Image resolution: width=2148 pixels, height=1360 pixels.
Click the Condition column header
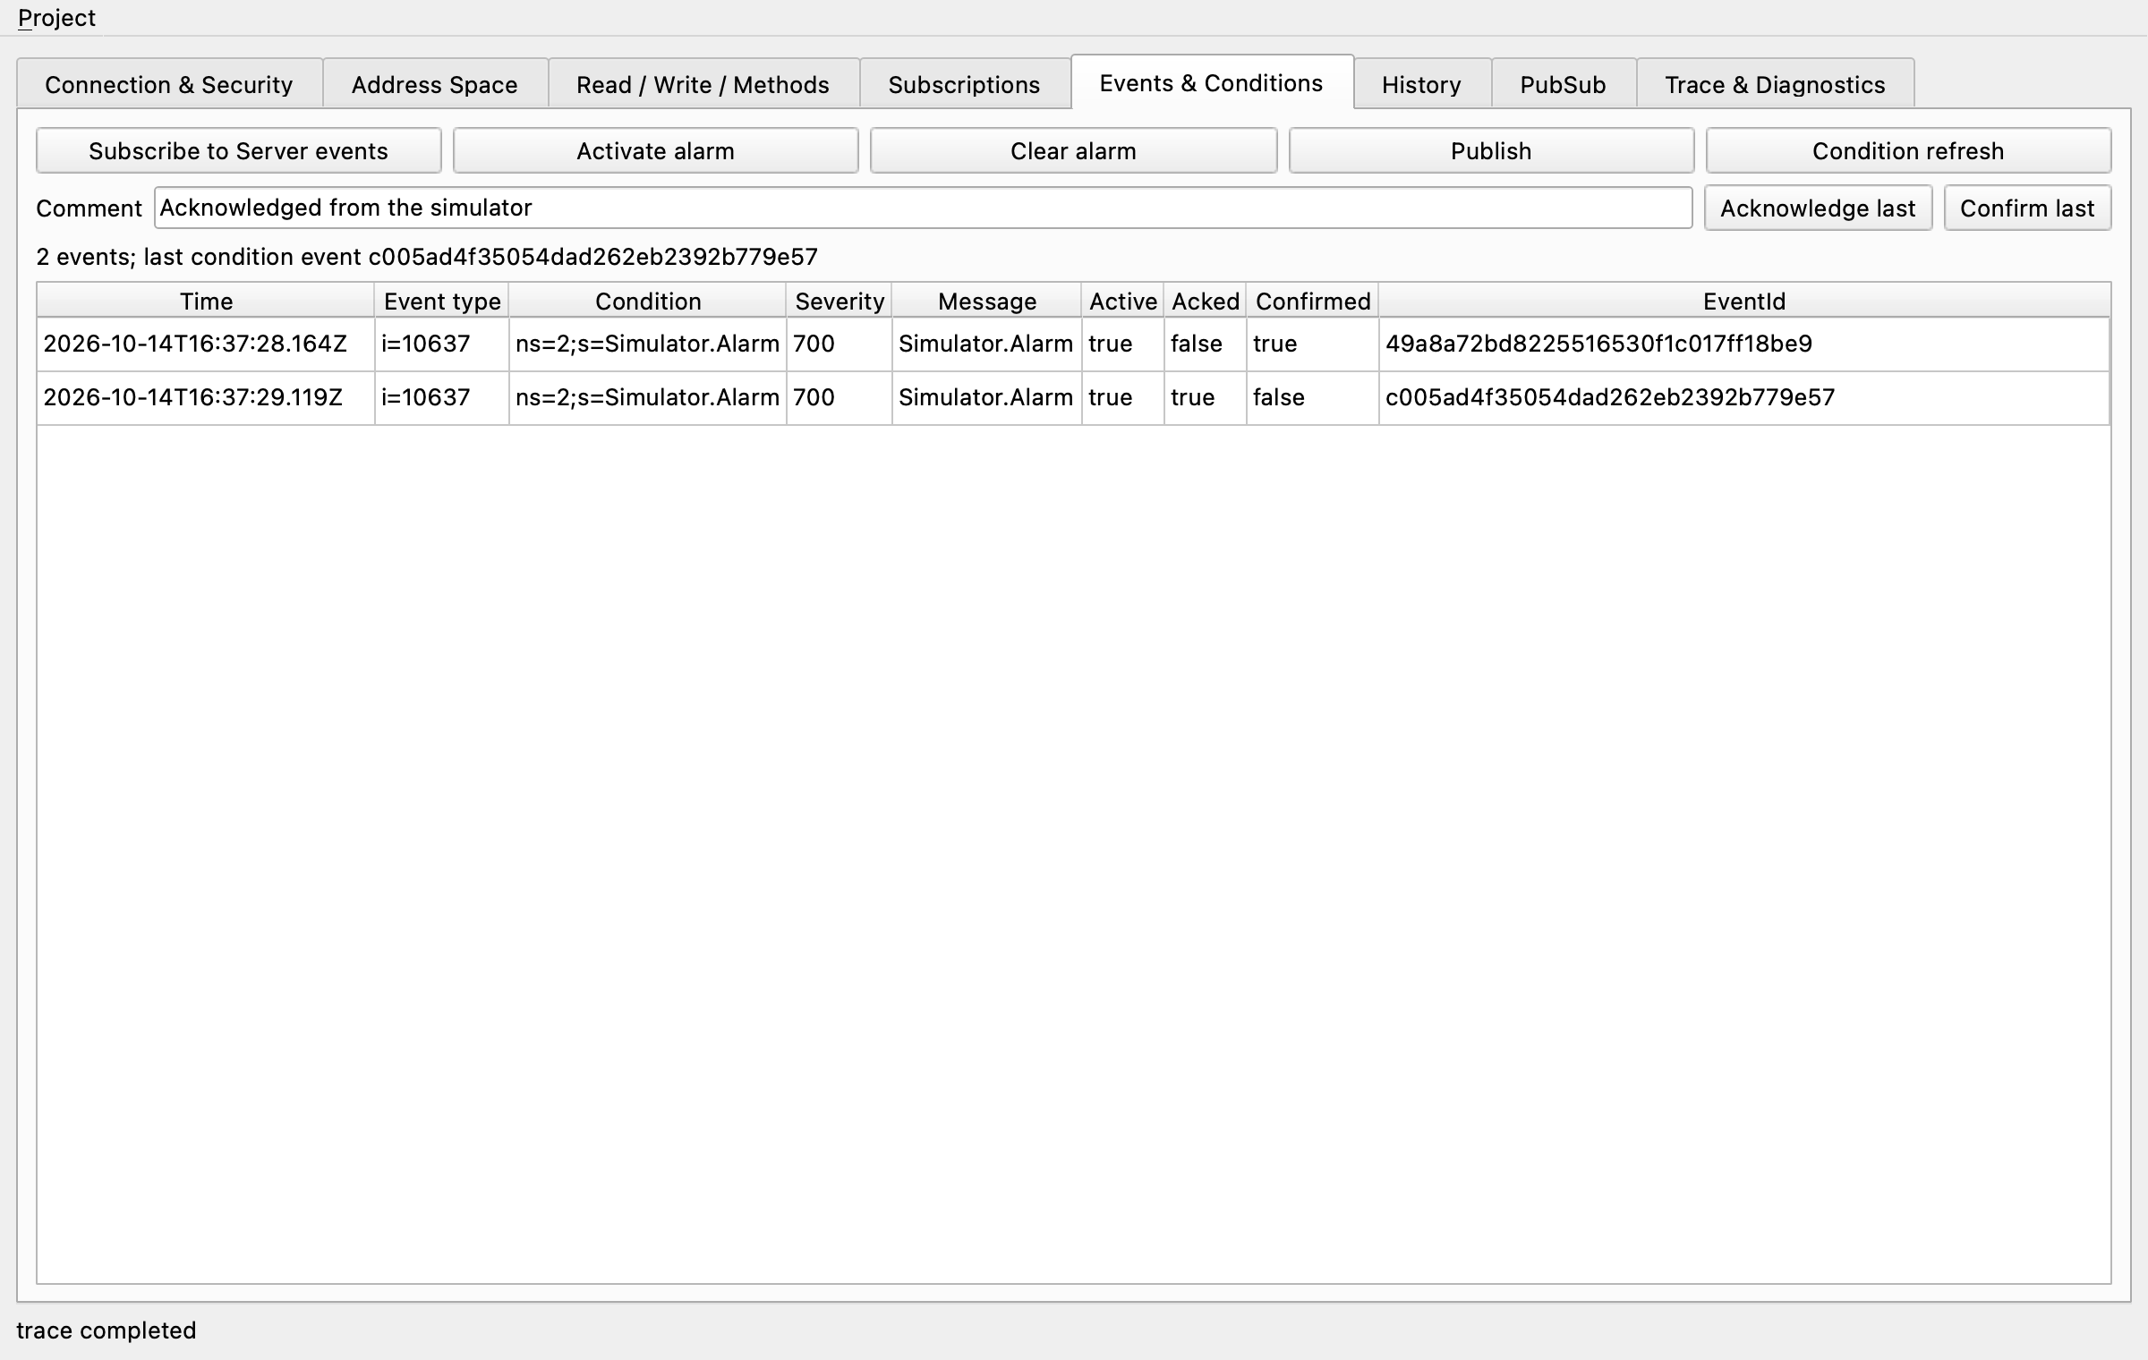[x=648, y=301]
